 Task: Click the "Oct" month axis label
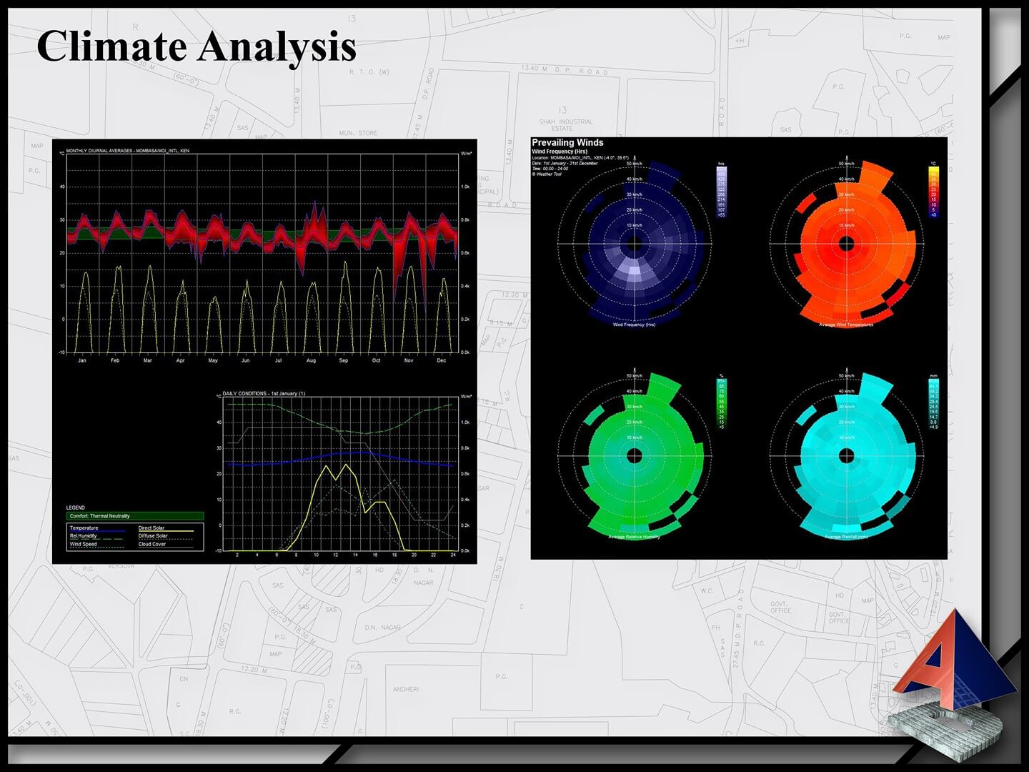pos(376,361)
